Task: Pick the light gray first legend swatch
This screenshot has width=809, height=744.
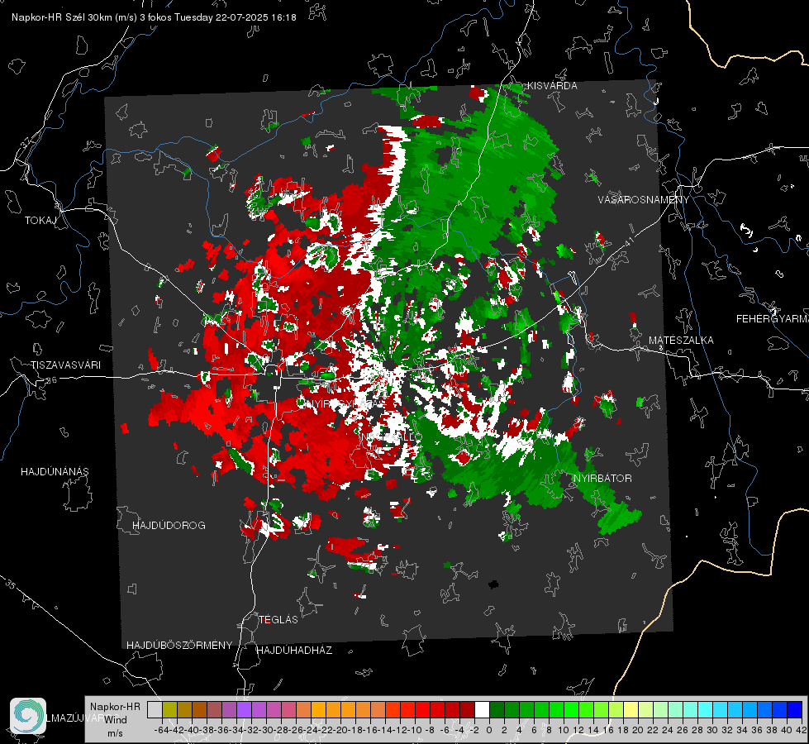Action: coord(155,709)
